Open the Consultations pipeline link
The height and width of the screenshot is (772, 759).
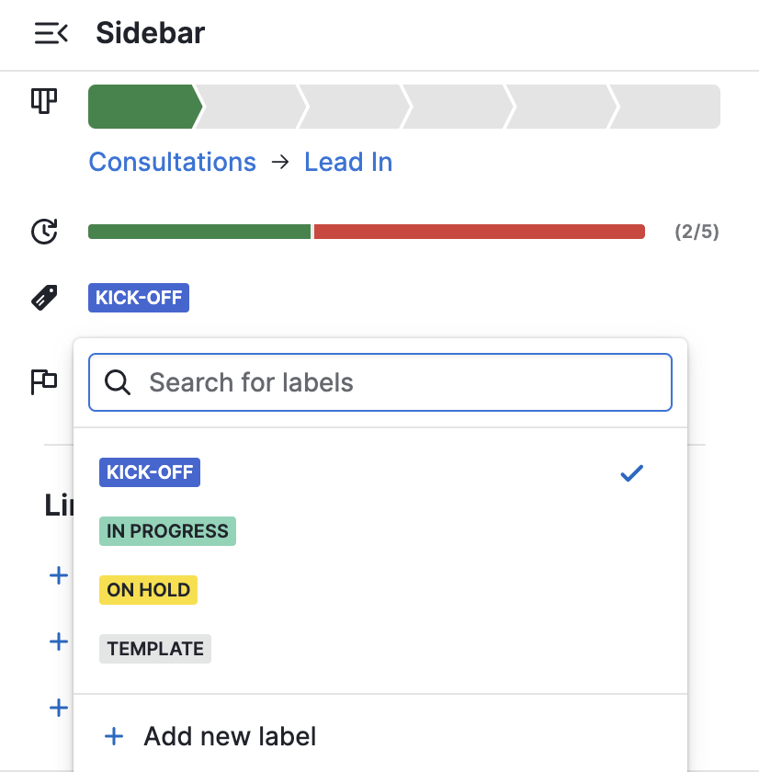point(172,162)
